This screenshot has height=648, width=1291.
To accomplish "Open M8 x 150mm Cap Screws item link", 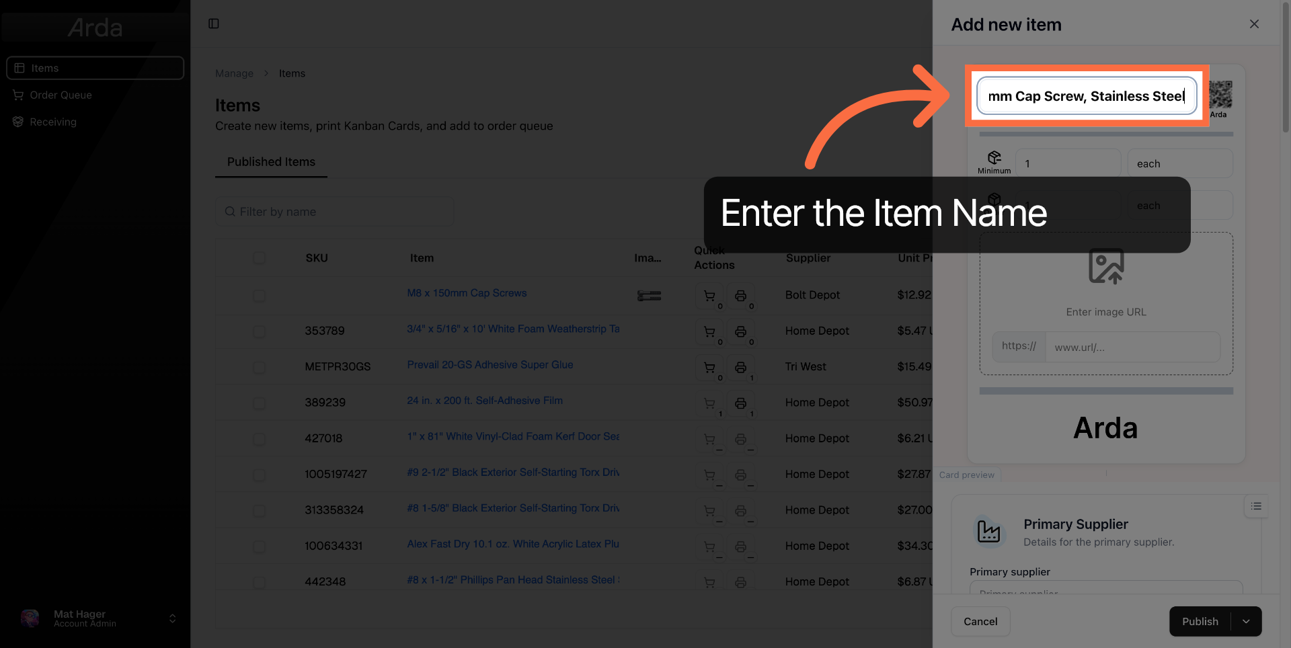I will coord(467,293).
